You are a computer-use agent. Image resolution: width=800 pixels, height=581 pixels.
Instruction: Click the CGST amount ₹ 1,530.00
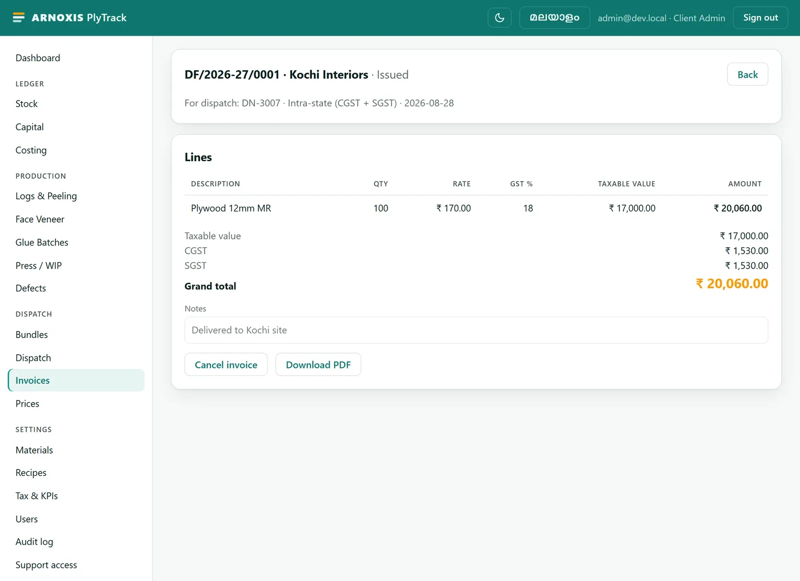click(746, 251)
